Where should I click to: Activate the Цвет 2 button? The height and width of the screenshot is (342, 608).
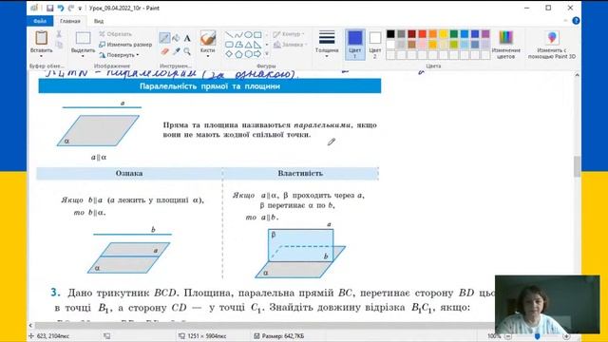[x=374, y=45]
